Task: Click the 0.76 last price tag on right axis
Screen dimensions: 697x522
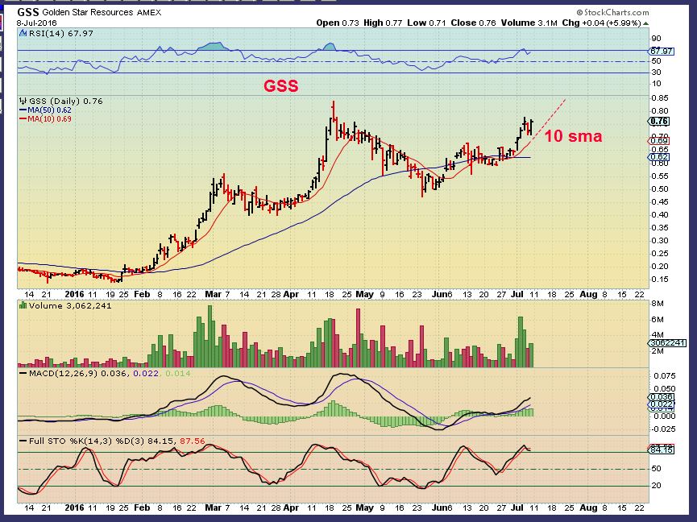Action: tap(659, 122)
